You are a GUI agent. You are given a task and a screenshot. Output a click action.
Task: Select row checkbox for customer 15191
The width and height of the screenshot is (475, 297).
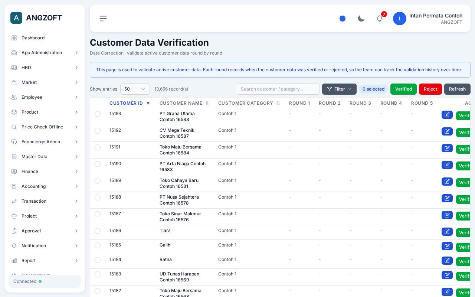click(x=98, y=147)
